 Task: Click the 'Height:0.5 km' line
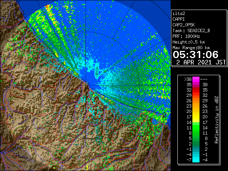pos(188,42)
